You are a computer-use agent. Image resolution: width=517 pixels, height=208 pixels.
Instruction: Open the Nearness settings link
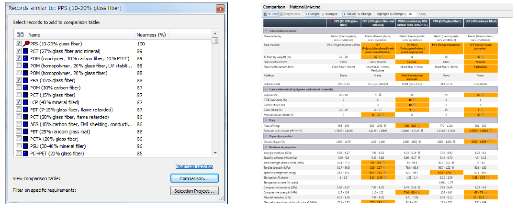point(194,166)
